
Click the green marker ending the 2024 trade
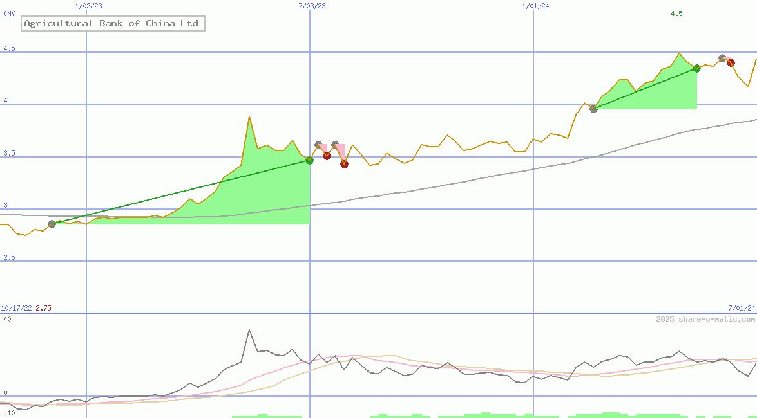[x=696, y=68]
